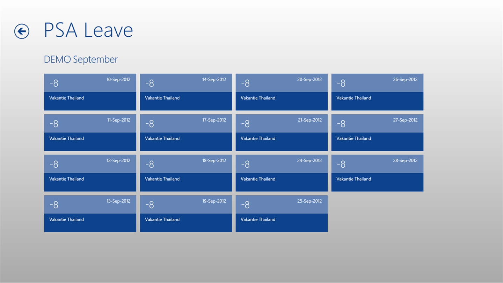Select the 20-Sep-2012 leave tile
Screen dimensions: 503x283
coord(282,92)
